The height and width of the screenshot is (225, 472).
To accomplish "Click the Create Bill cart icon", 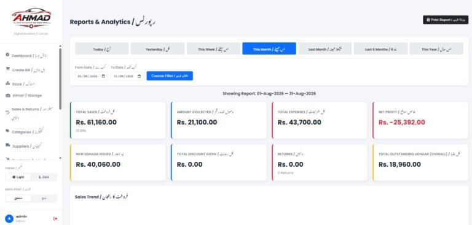I will (x=7, y=69).
